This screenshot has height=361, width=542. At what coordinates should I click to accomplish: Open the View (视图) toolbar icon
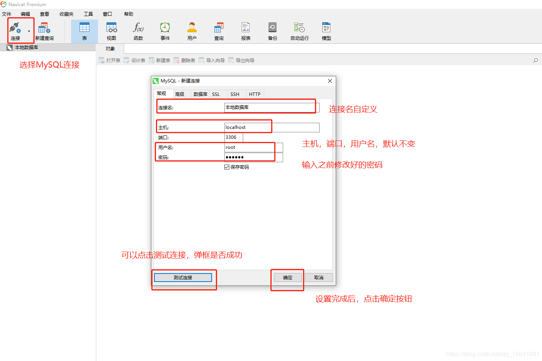pos(111,31)
